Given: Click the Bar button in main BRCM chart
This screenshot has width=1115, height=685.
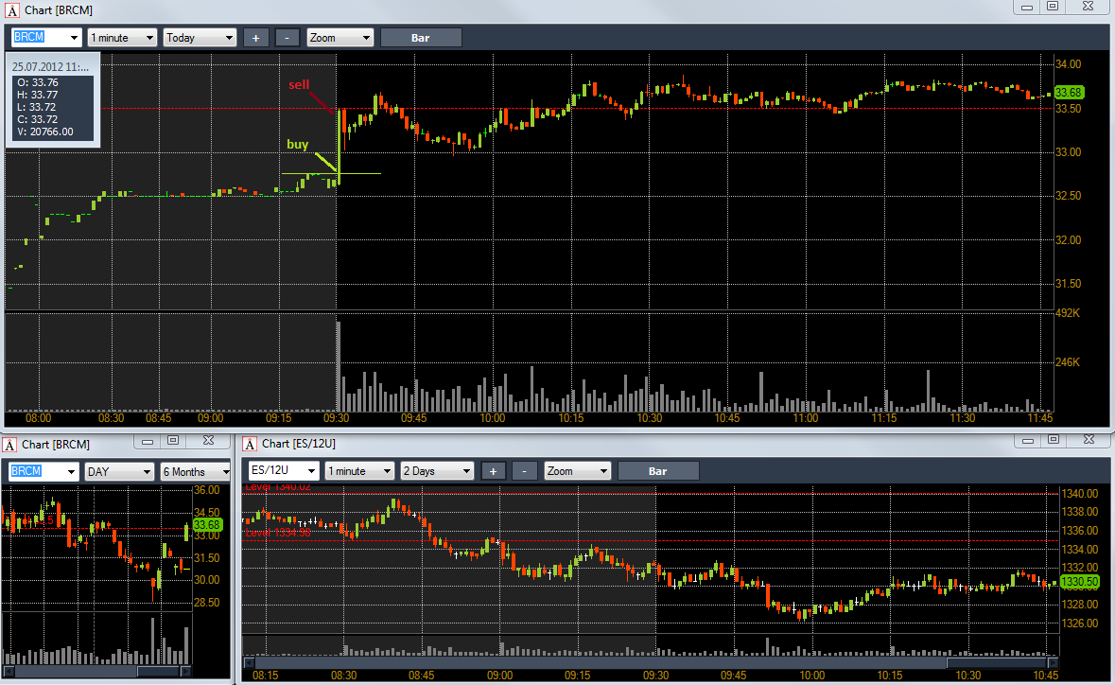Looking at the screenshot, I should [x=421, y=38].
